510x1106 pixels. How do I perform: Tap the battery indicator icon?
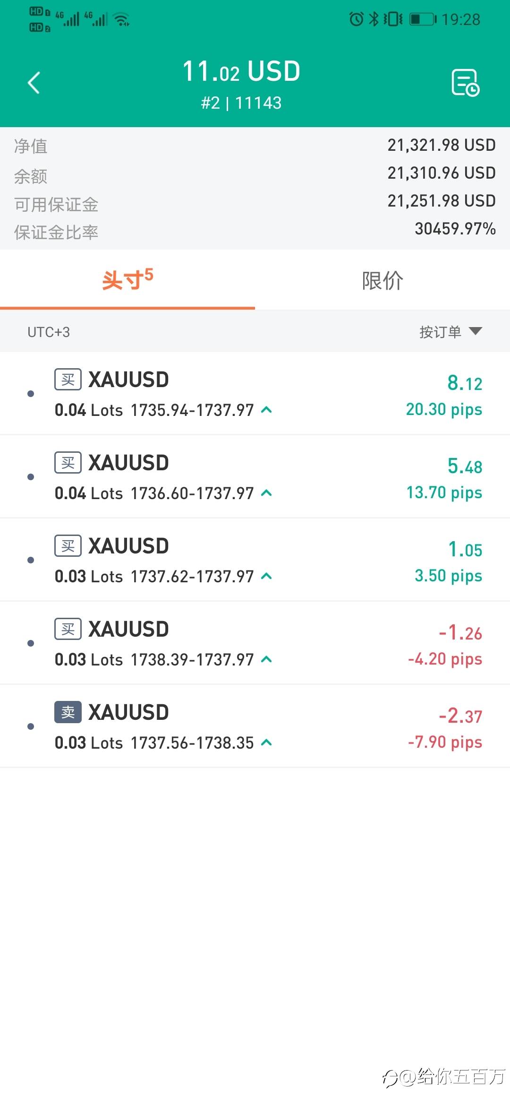[x=423, y=19]
